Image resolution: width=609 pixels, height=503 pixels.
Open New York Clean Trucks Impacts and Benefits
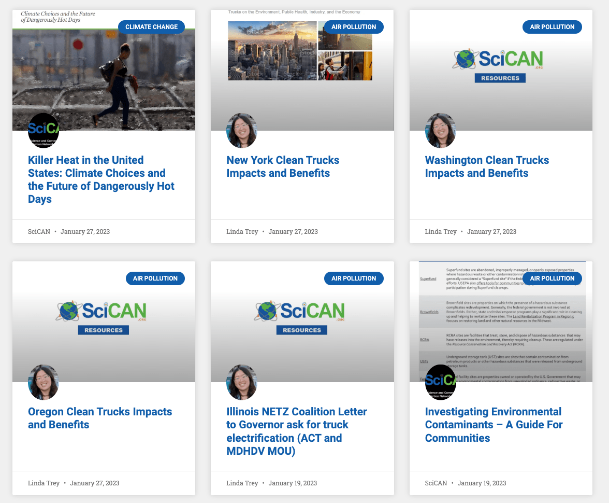tap(283, 166)
